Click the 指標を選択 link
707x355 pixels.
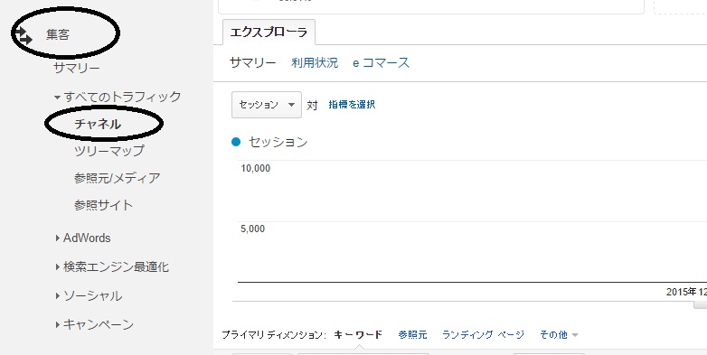[352, 105]
